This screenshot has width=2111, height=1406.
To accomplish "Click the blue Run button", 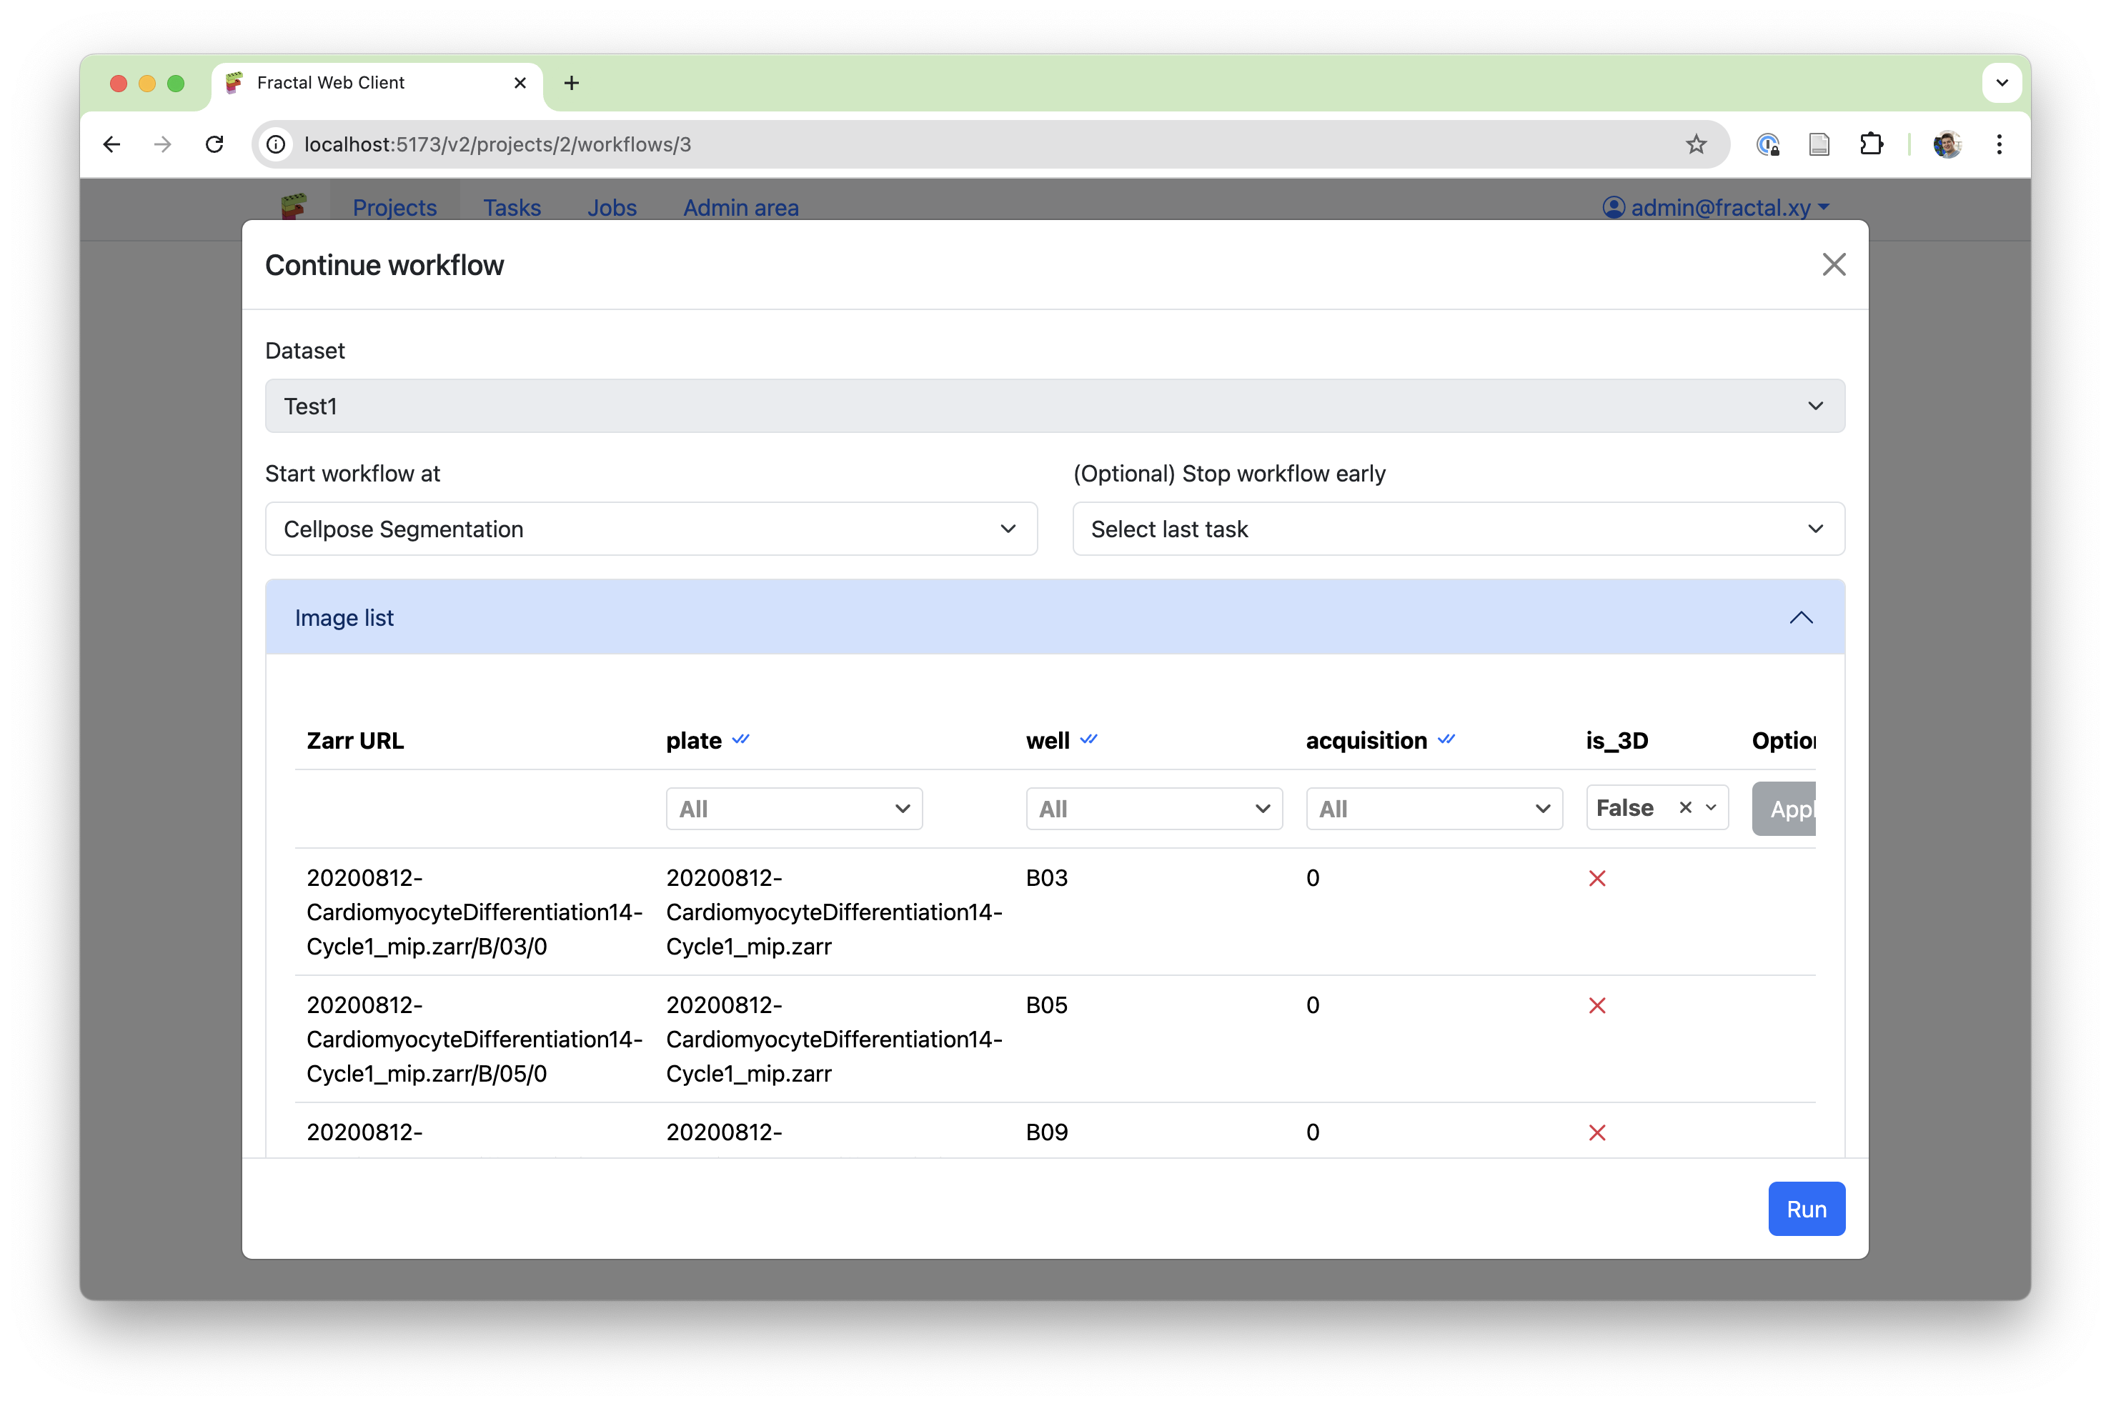I will coord(1806,1209).
